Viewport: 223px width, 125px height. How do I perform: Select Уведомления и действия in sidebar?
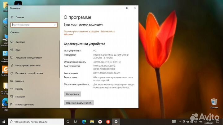(28, 58)
